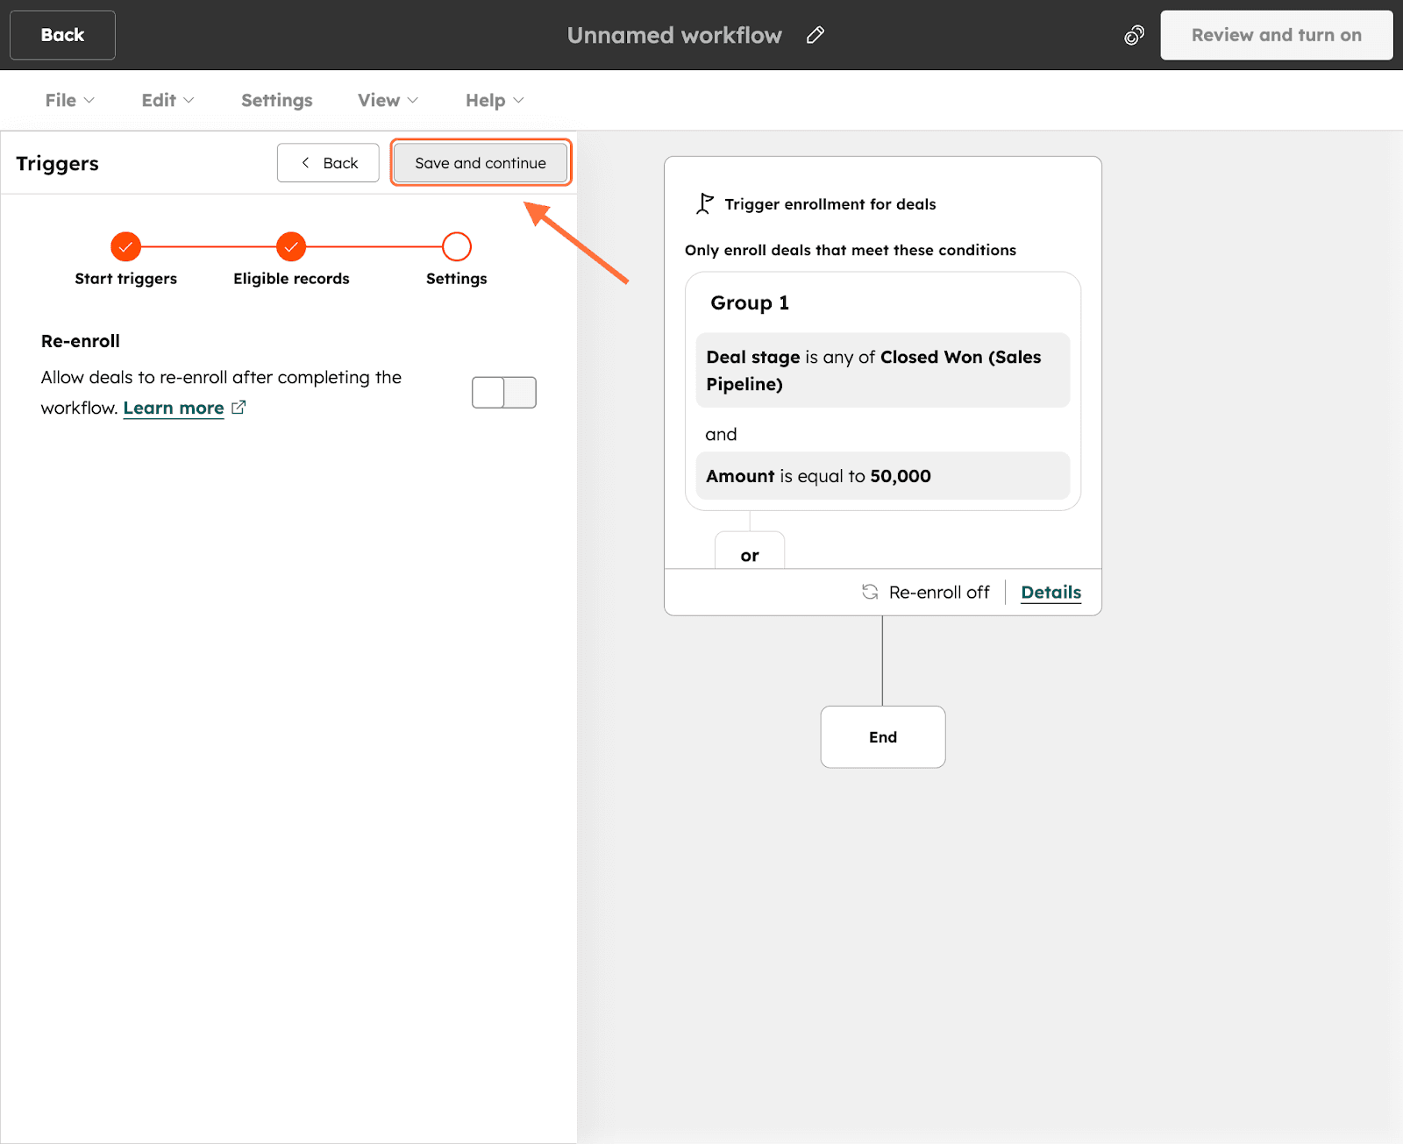This screenshot has width=1403, height=1144.
Task: Click the Back button in Triggers panel
Action: (328, 163)
